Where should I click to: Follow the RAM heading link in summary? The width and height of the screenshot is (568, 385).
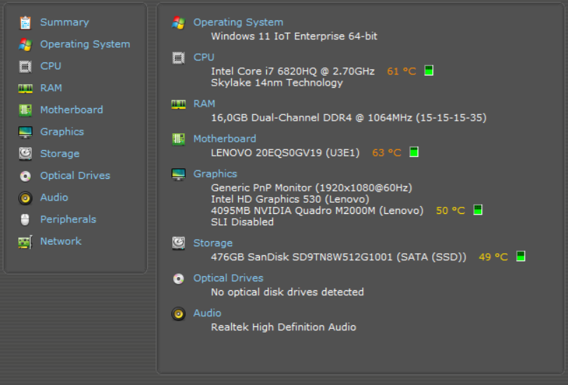pyautogui.click(x=205, y=104)
